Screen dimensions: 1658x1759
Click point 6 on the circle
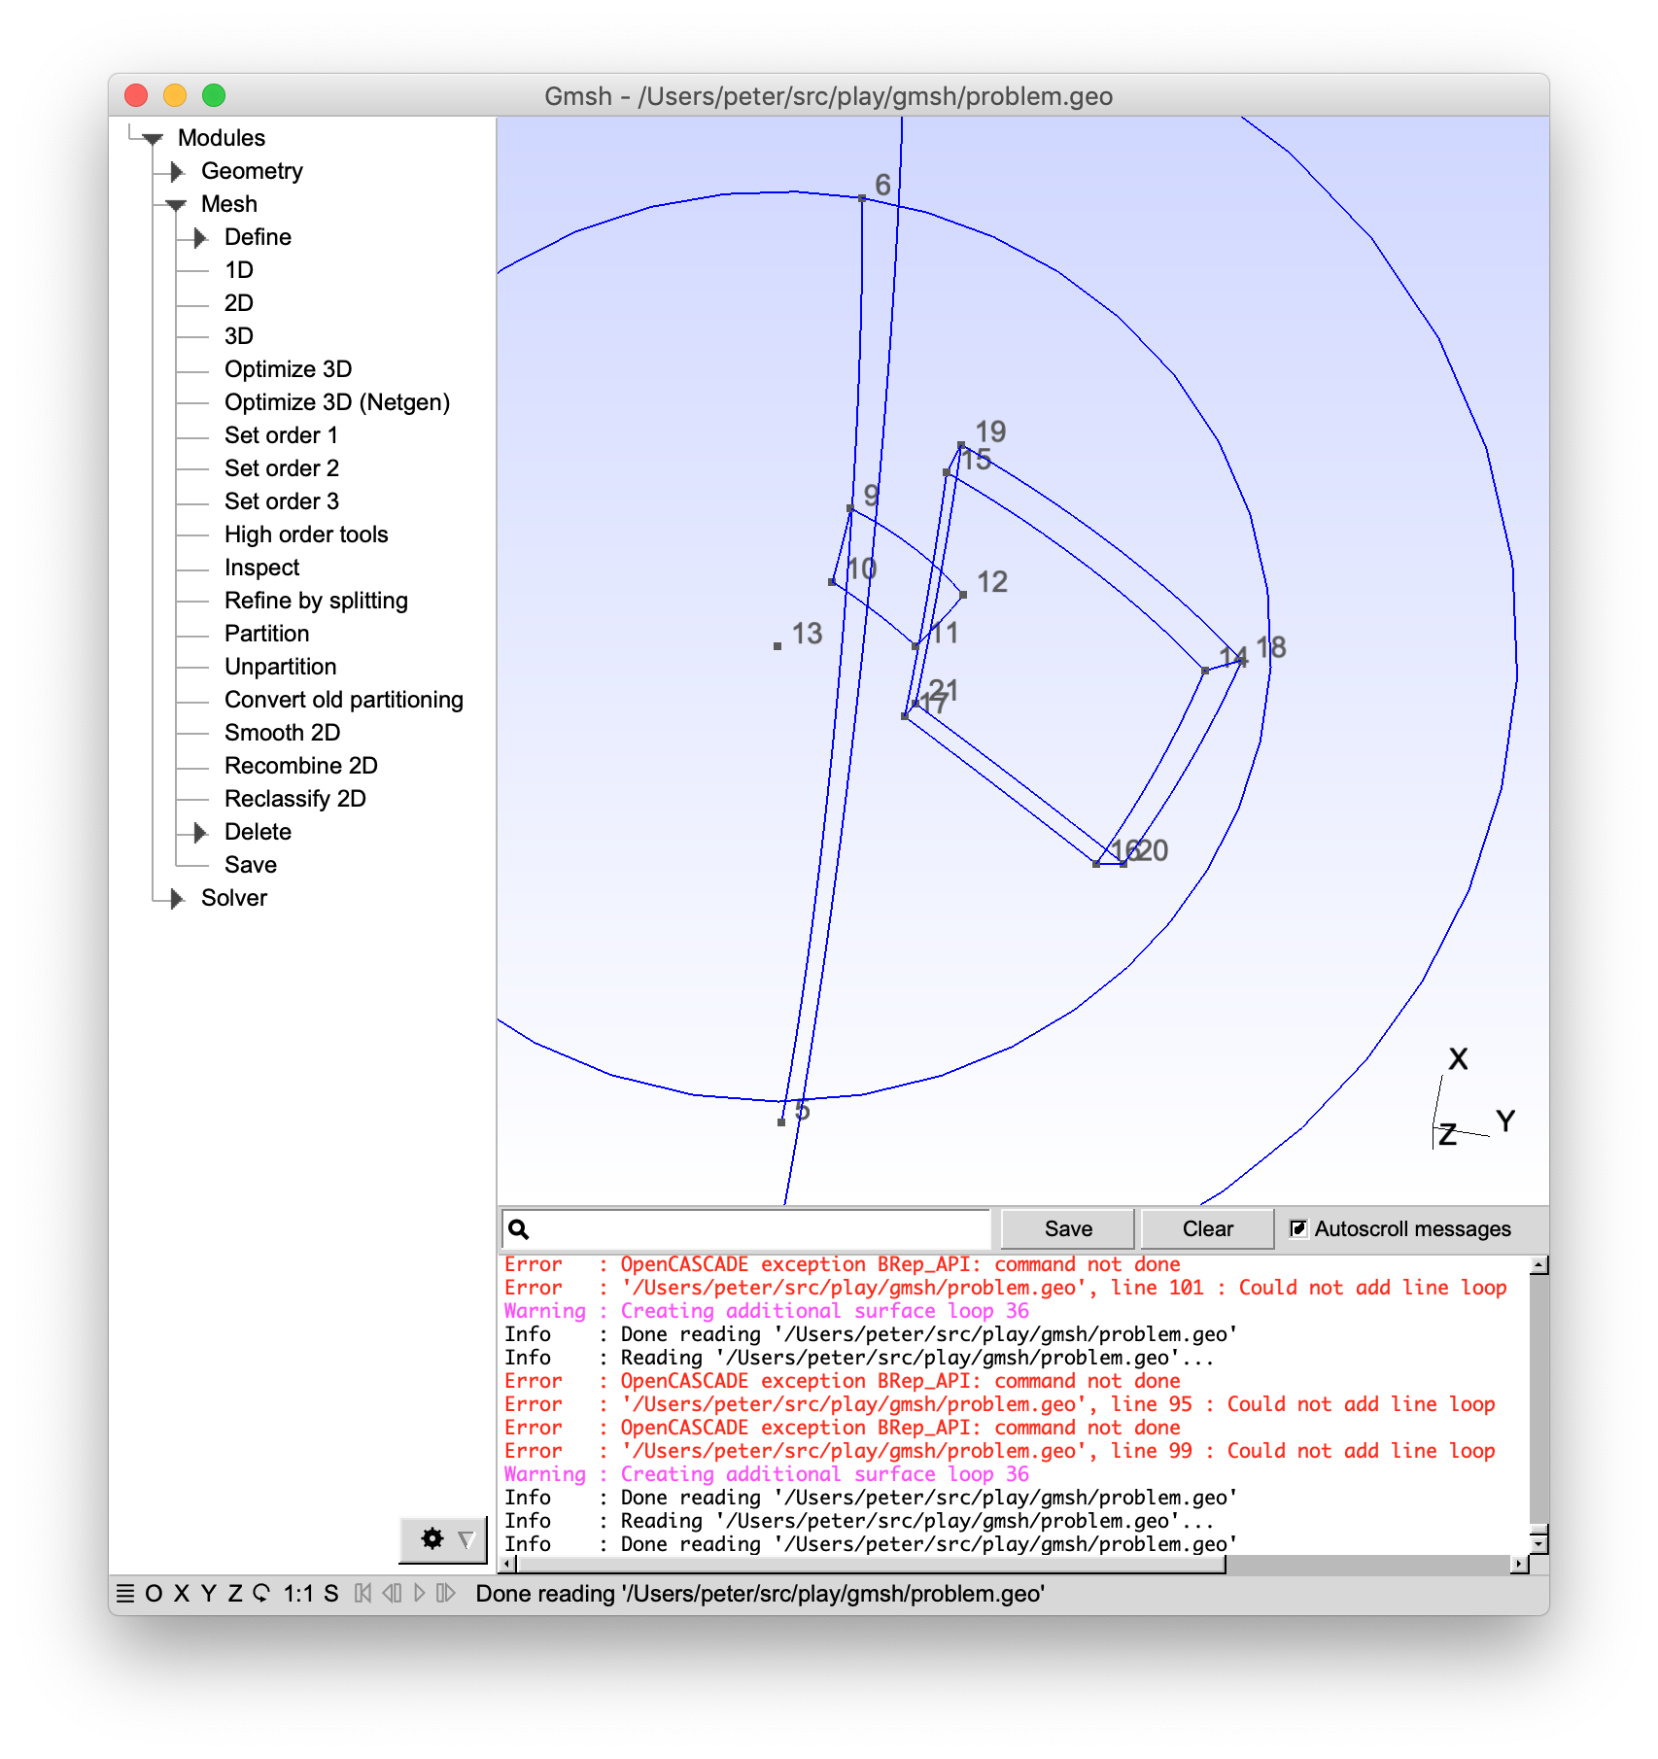point(862,198)
